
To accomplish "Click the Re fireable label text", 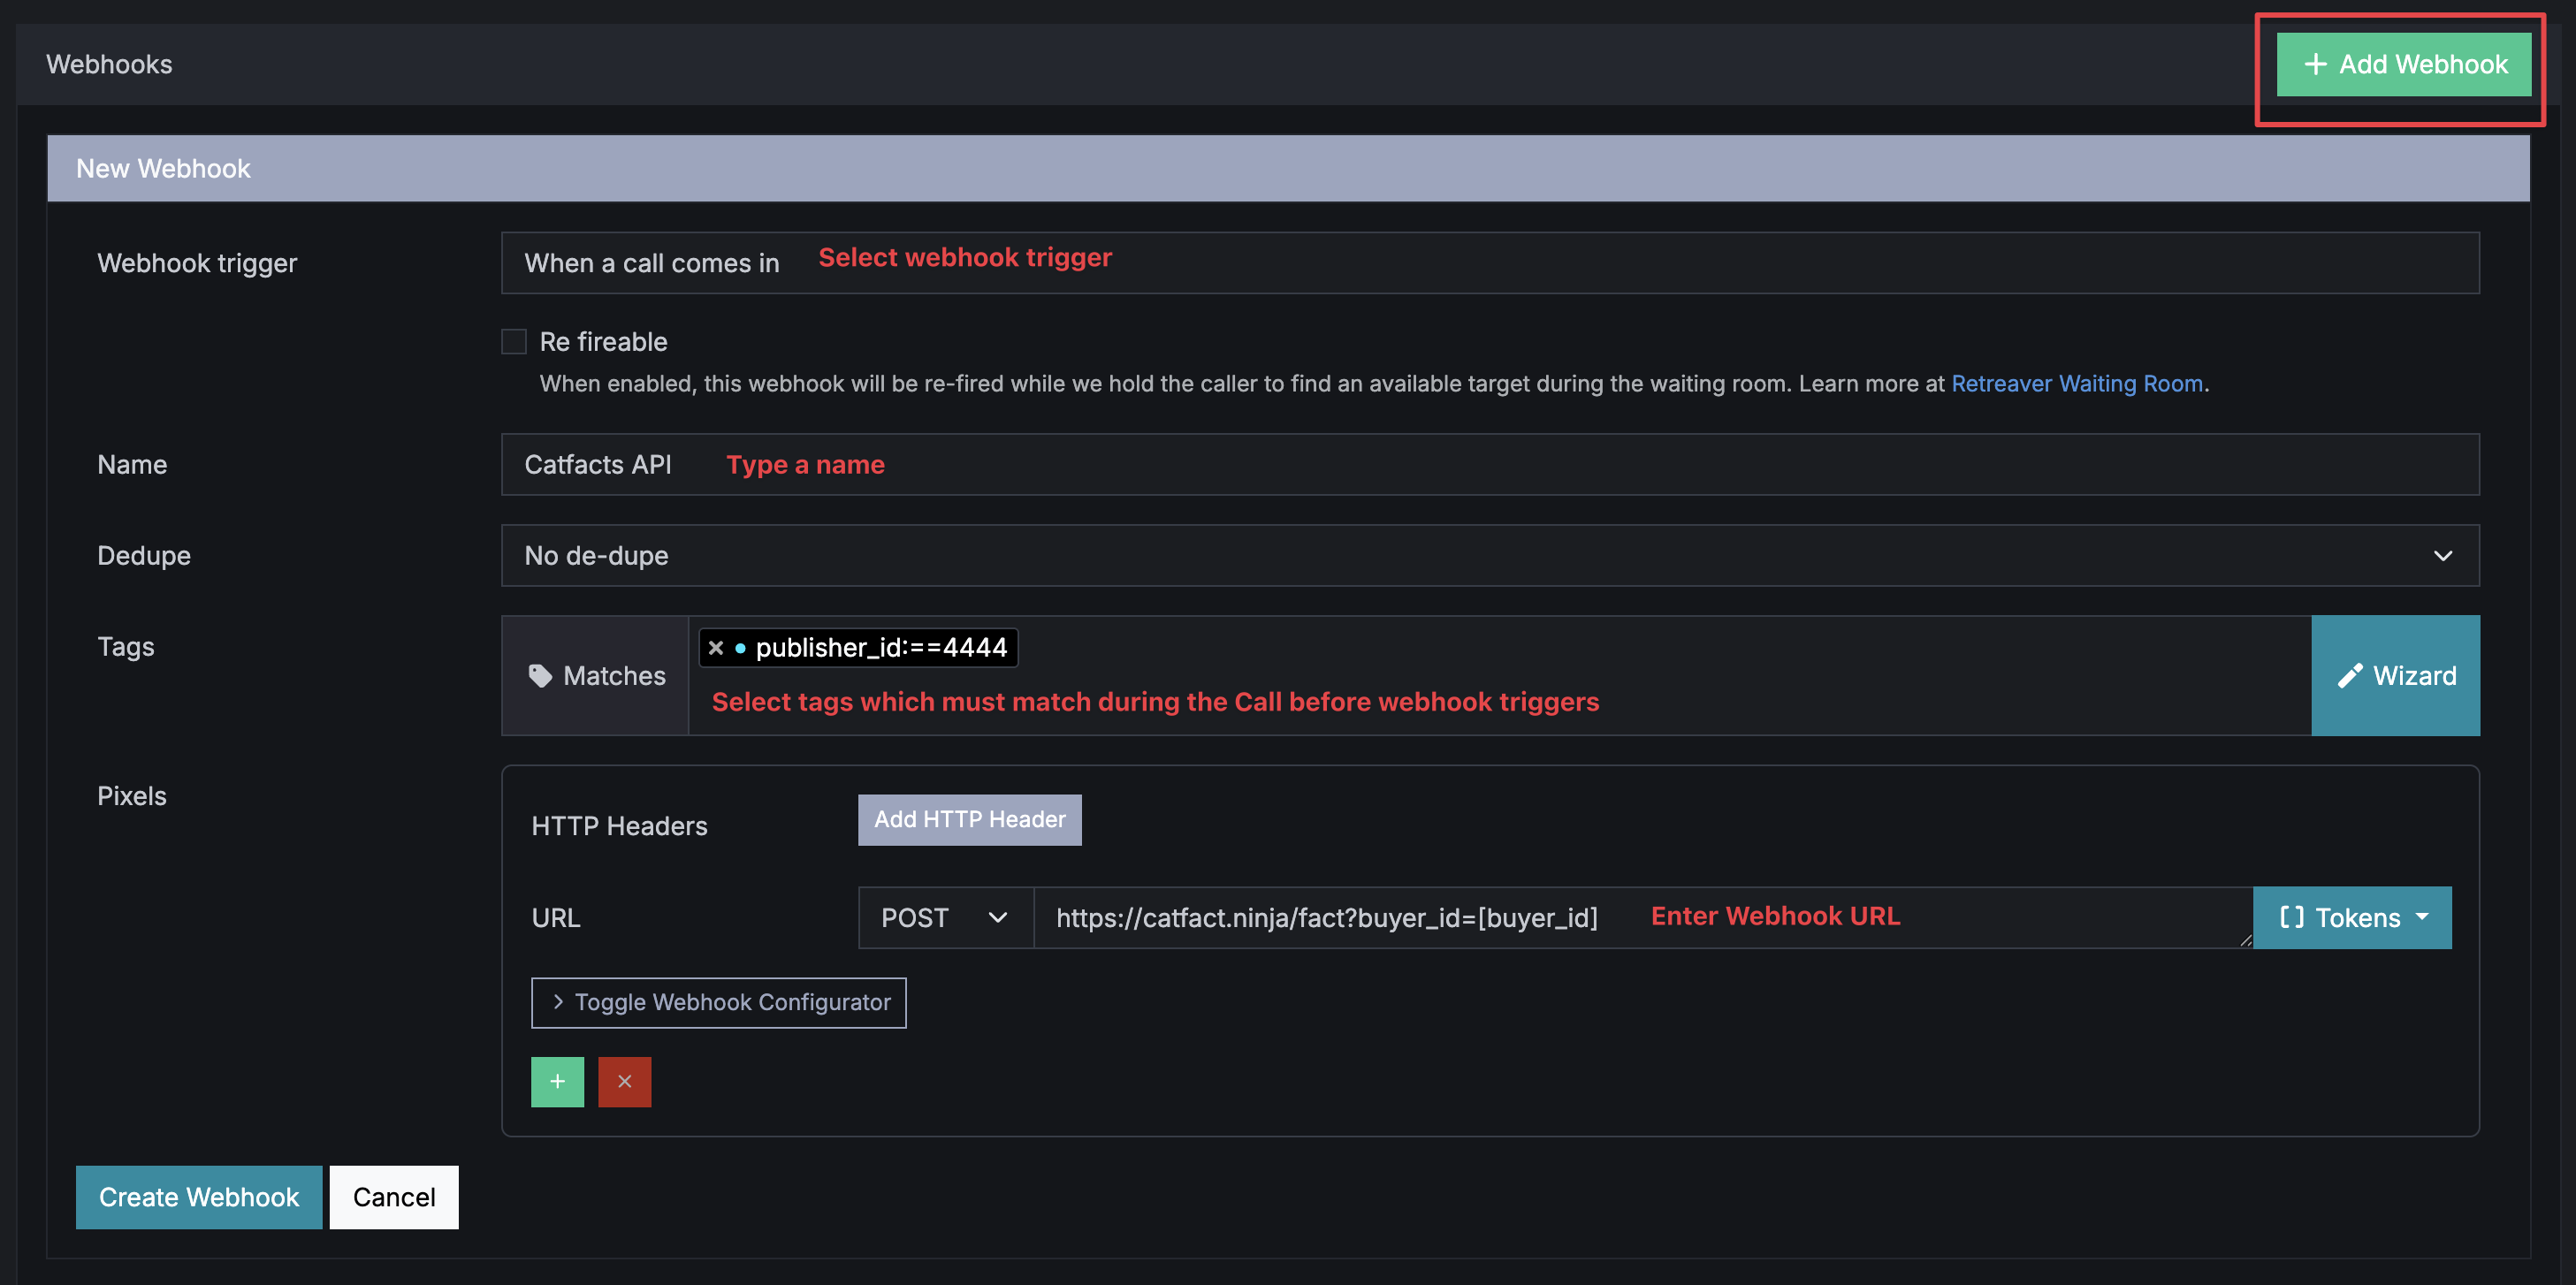I will click(x=603, y=342).
